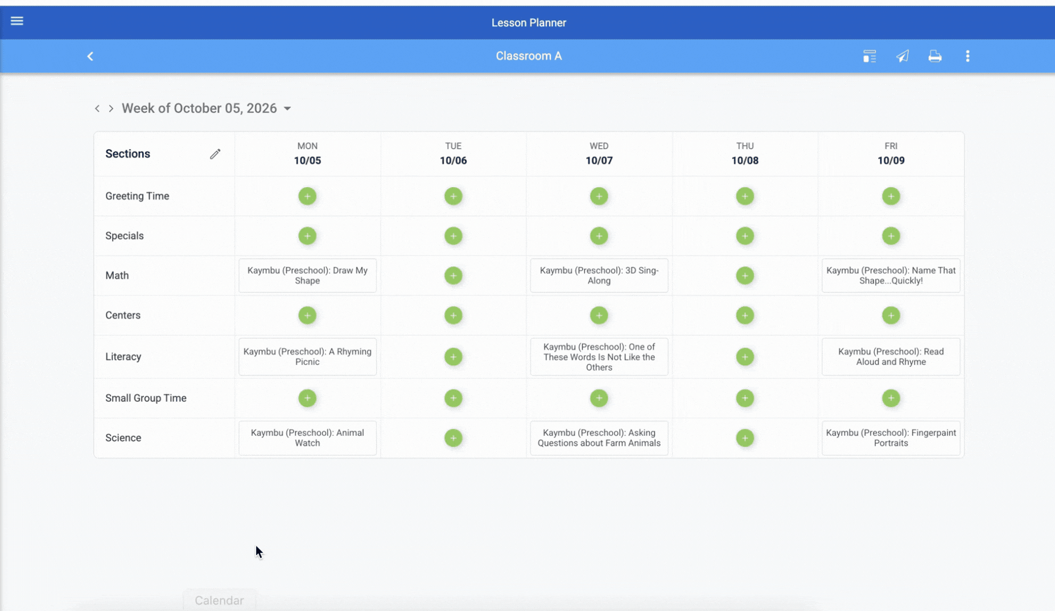Open the Fingerpaint Portraits lesson card

891,438
